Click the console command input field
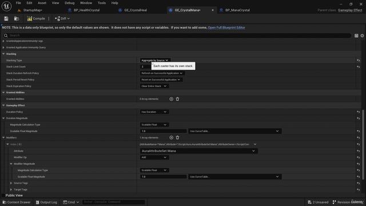The width and height of the screenshot is (366, 206). click(x=114, y=202)
